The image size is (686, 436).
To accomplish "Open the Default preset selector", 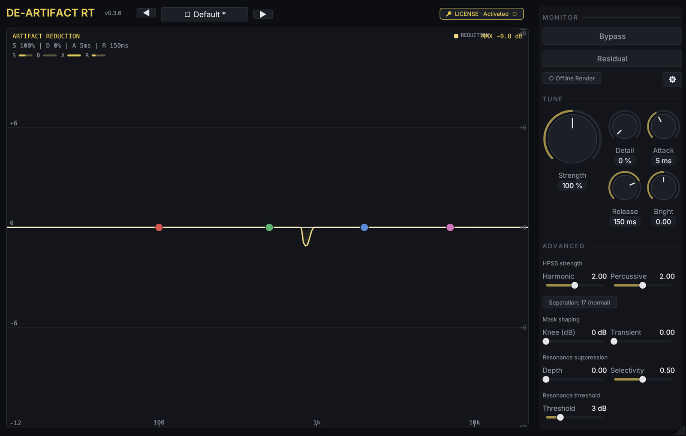I will tap(205, 14).
